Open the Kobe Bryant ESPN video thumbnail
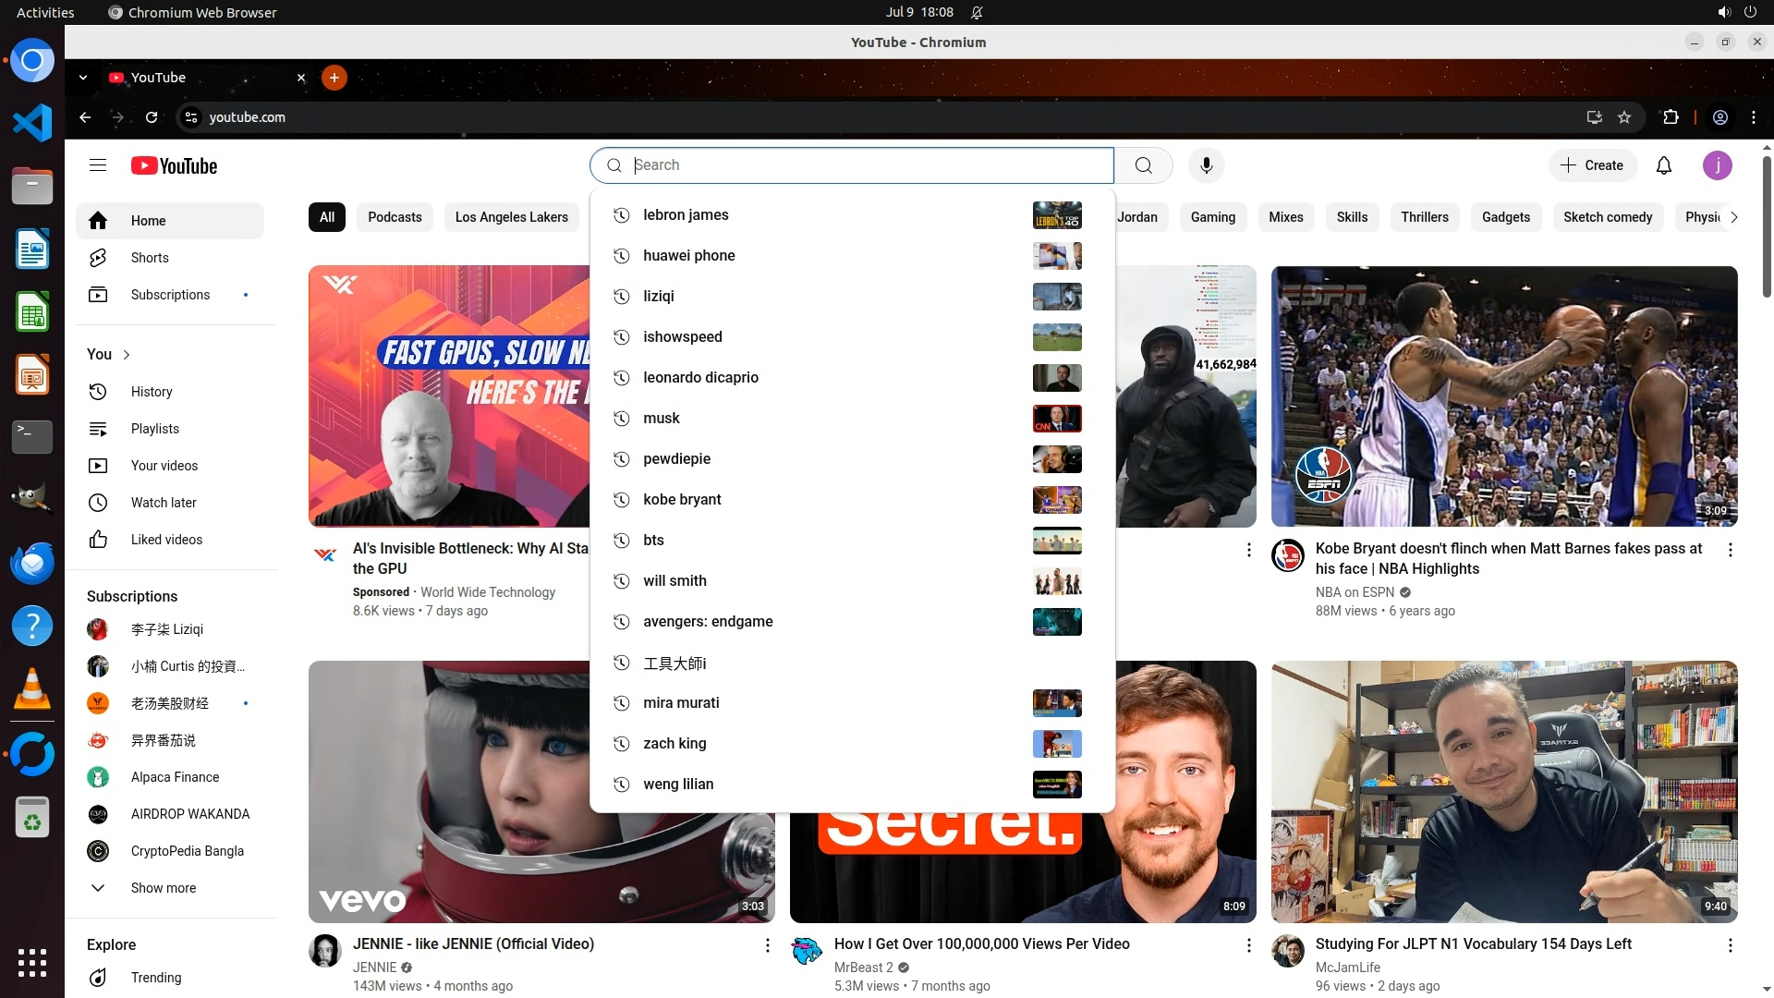1774x998 pixels. [1503, 396]
